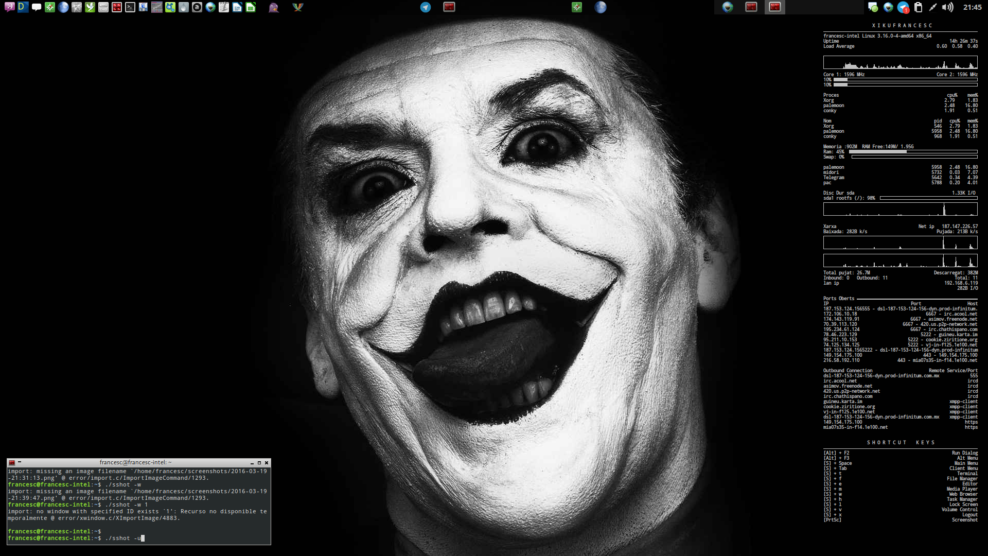Click the terminal command prompt line

(76, 538)
